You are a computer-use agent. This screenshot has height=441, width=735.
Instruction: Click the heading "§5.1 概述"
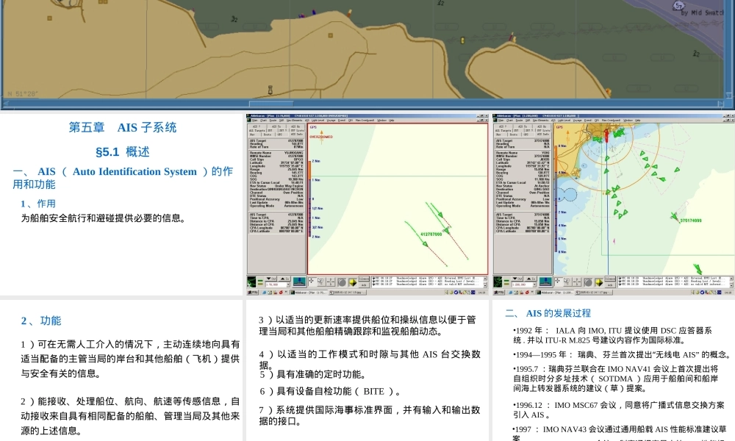point(123,152)
